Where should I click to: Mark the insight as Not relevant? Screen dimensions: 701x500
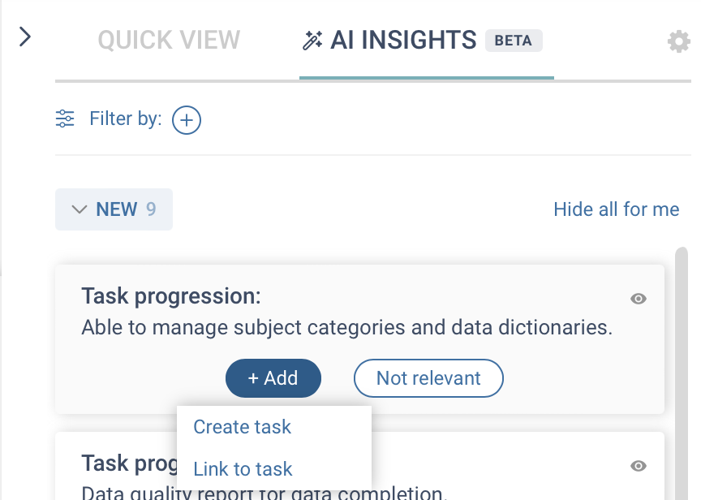[428, 378]
